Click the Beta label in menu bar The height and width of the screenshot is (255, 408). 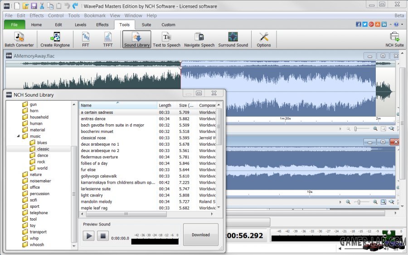pos(399,15)
